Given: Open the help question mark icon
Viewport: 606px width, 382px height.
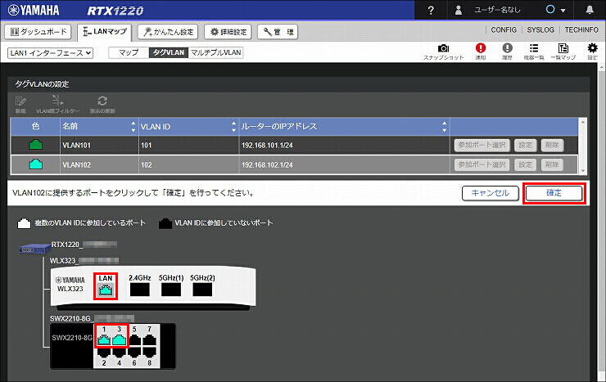Looking at the screenshot, I should point(431,11).
